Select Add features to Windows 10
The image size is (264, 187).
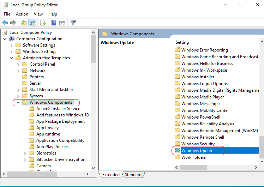[x=62, y=115]
